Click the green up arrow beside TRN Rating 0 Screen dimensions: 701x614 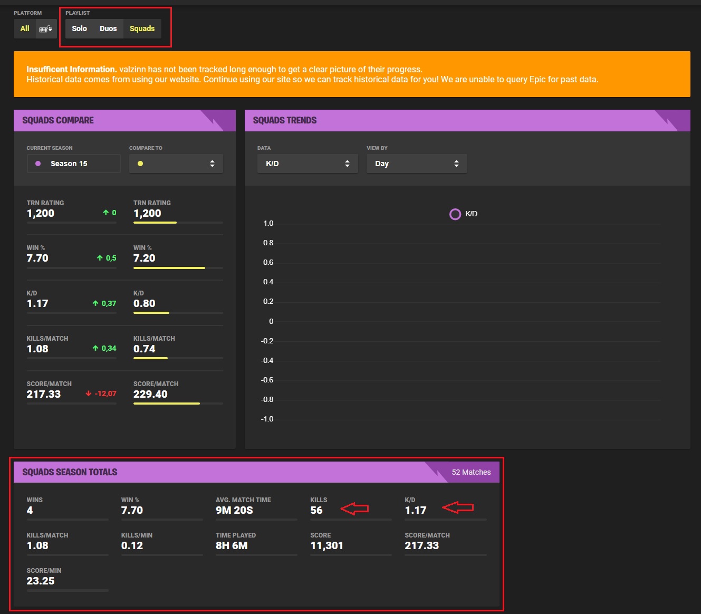(x=106, y=213)
